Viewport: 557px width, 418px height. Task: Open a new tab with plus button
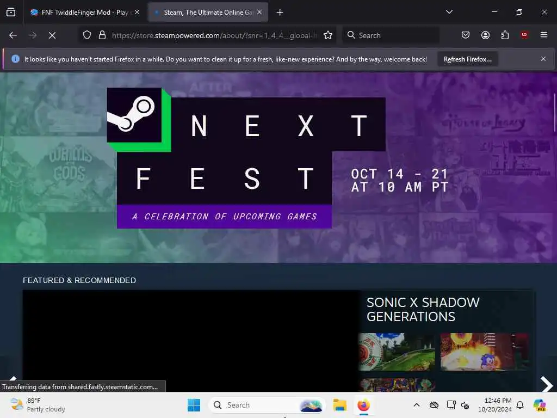click(x=280, y=13)
